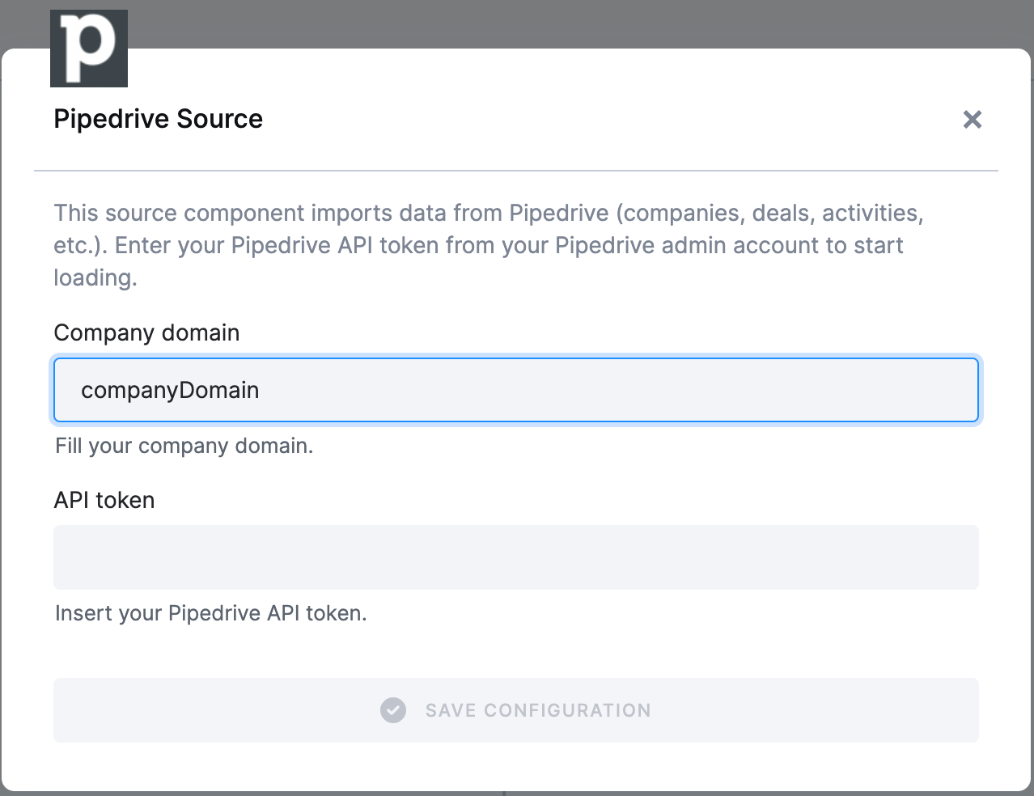The width and height of the screenshot is (1034, 796).
Task: Click the 'Insert your Pipedrive API token' hint
Action: 210,613
